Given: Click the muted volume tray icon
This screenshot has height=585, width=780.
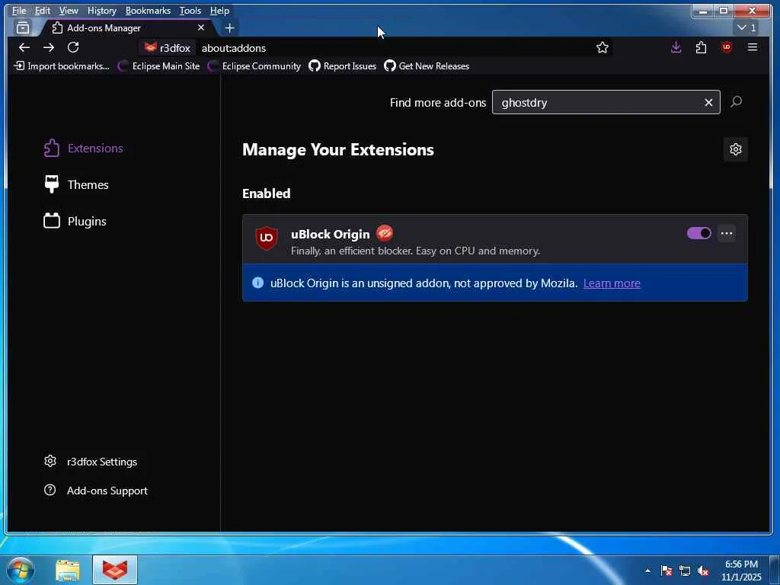Looking at the screenshot, I should point(703,571).
